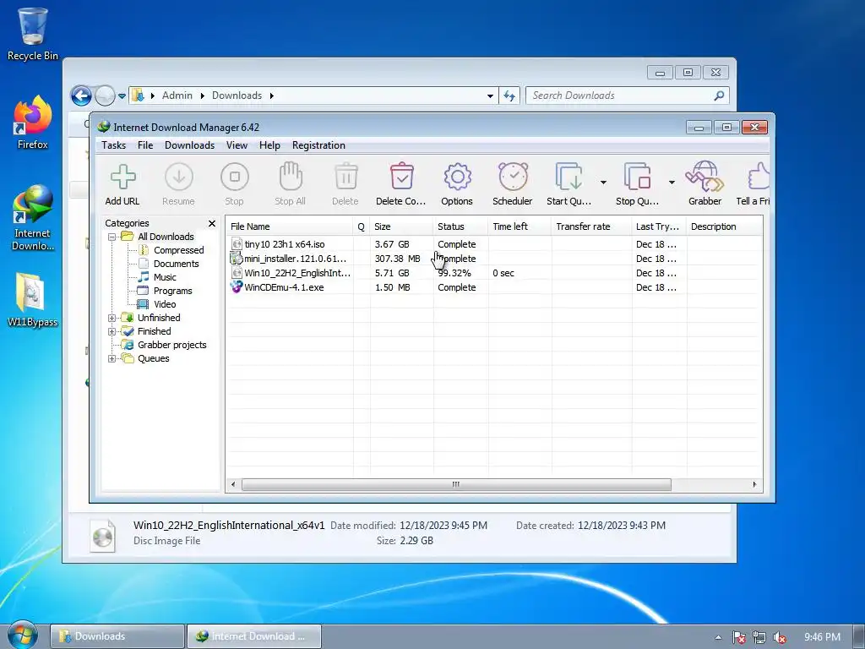Click the Add URL toolbar icon

122,177
